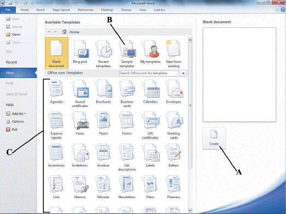286x214 pixels.
Task: Click the templates list scroll down arrow
Action: (x=190, y=210)
